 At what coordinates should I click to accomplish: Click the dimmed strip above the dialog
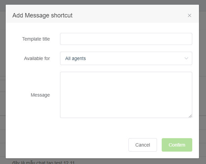click(101, 2)
